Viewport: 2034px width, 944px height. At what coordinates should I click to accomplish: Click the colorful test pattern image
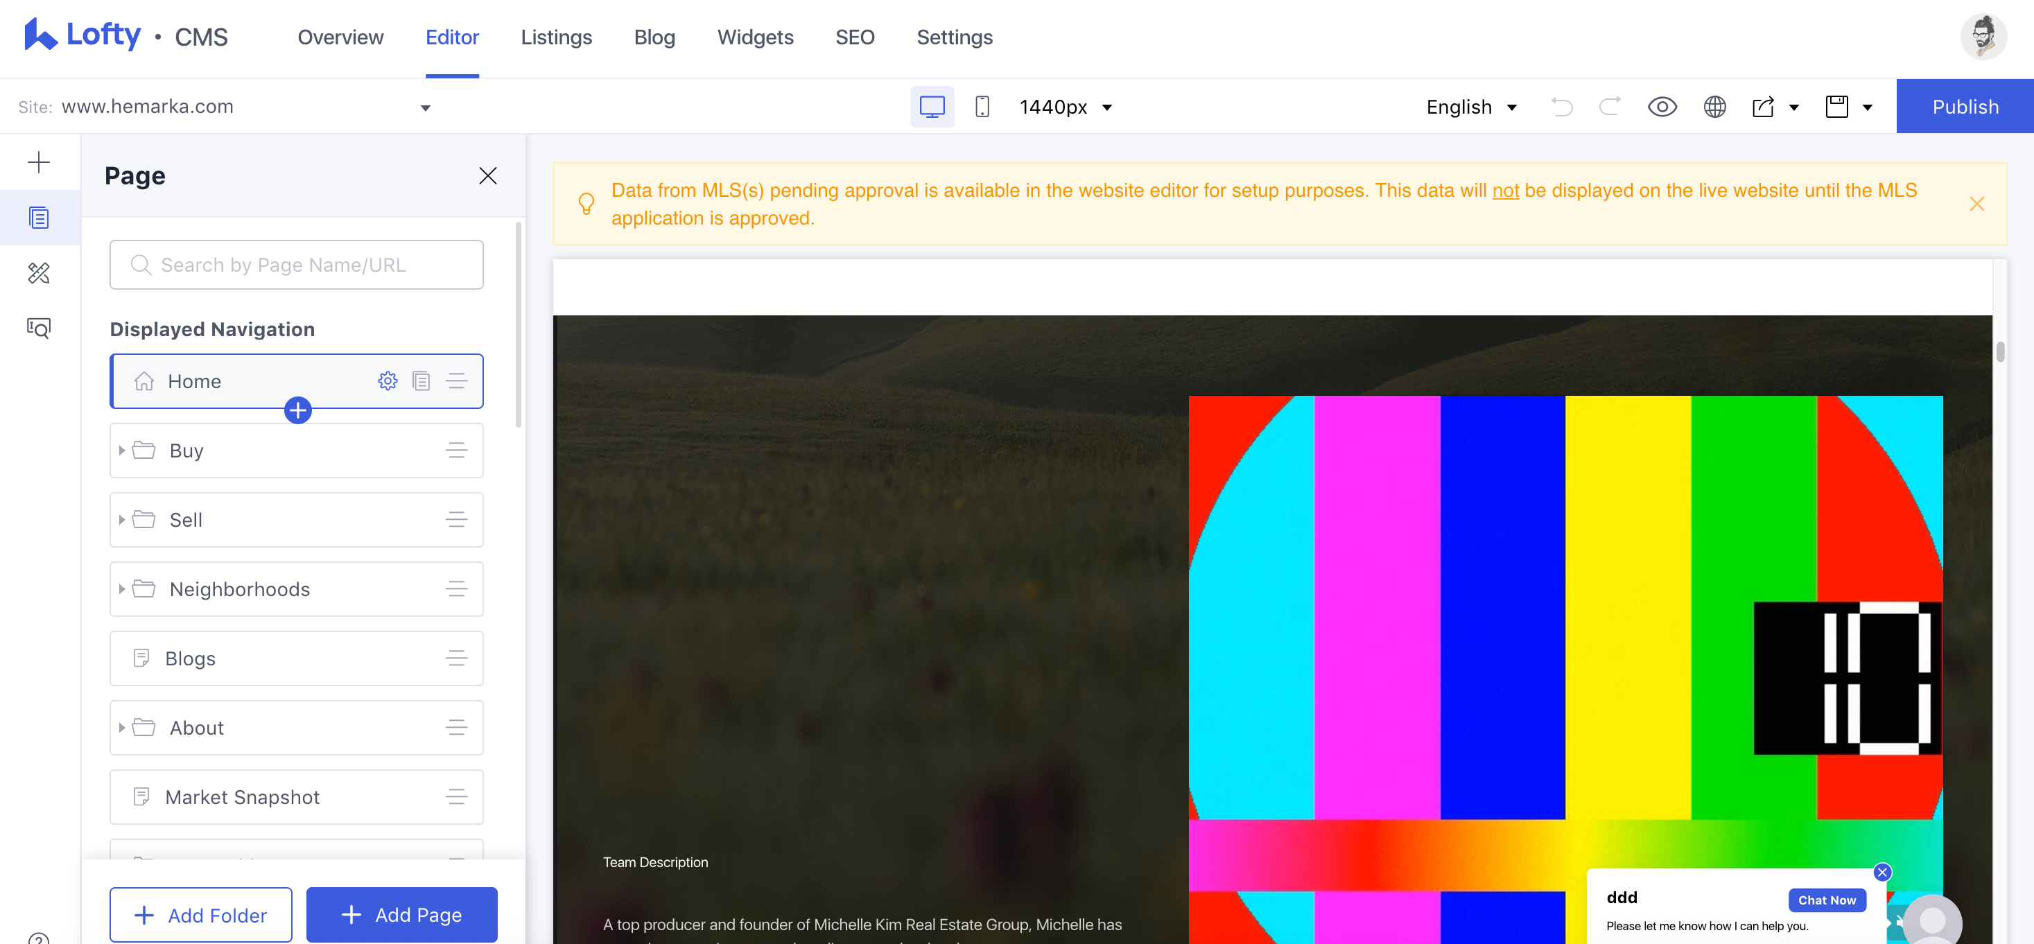click(x=1566, y=670)
